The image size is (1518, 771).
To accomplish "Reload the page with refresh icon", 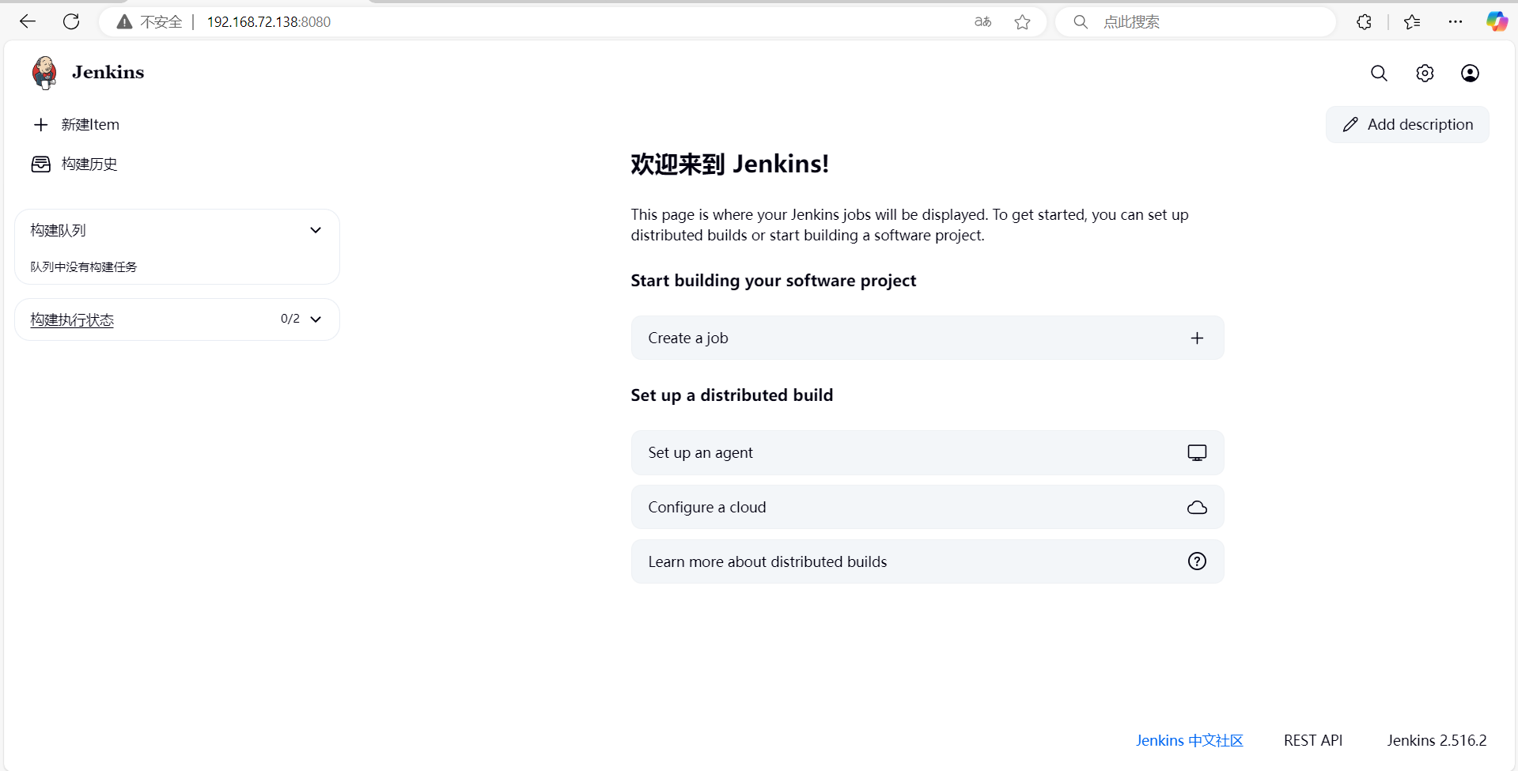I will coord(71,22).
